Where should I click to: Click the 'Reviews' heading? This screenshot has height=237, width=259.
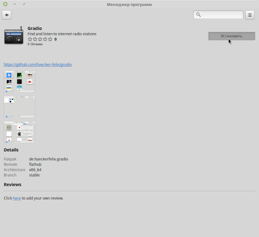tap(13, 185)
